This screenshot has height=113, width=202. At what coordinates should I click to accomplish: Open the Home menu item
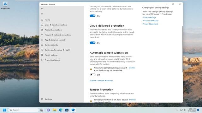click(47, 20)
